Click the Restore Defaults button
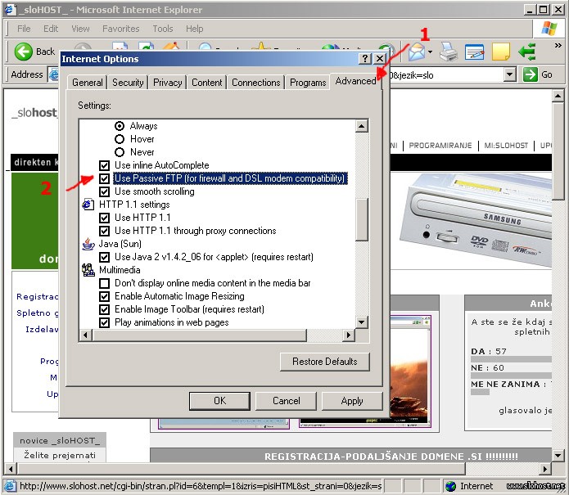This screenshot has width=569, height=495. click(325, 362)
